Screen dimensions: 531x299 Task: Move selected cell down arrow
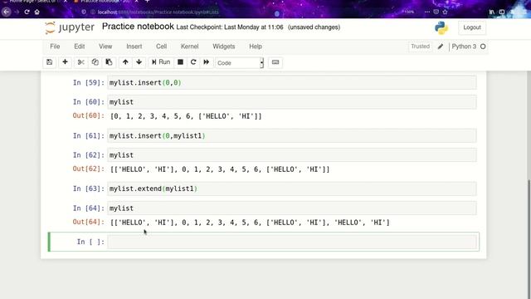tap(139, 62)
